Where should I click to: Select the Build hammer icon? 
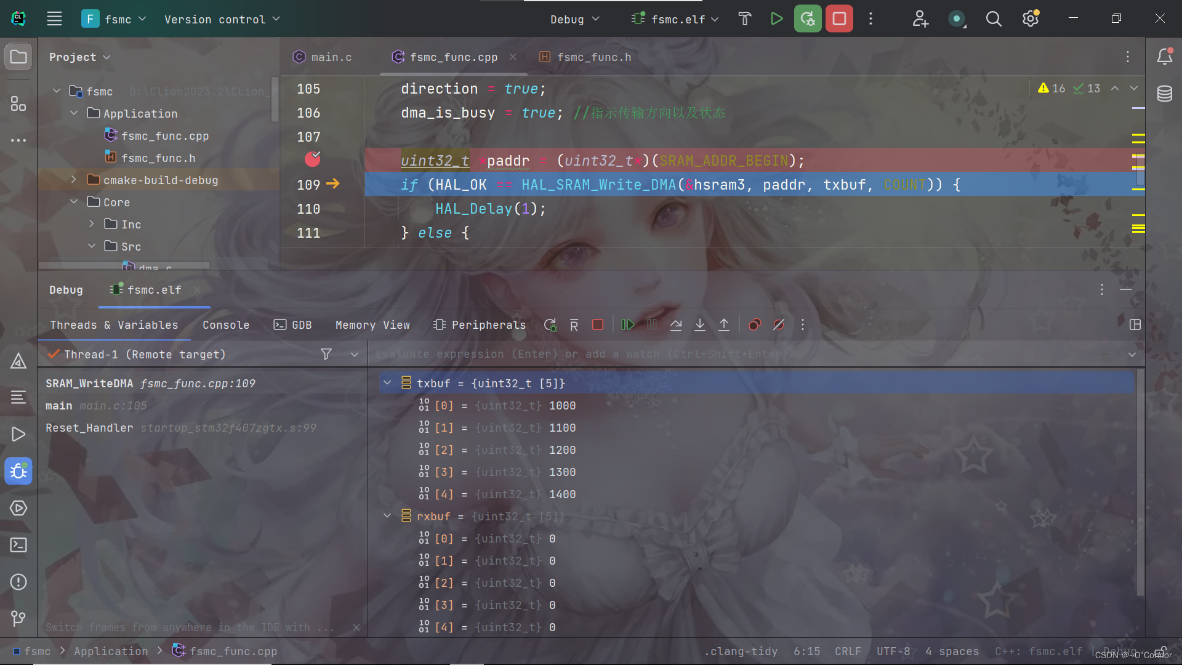745,18
